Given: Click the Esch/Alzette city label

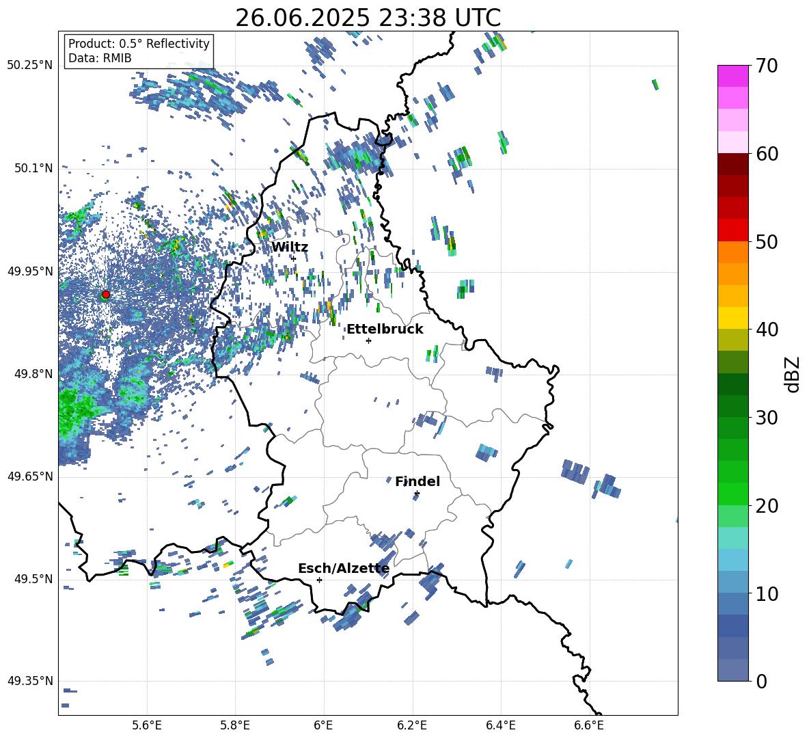Looking at the screenshot, I should click(x=344, y=569).
